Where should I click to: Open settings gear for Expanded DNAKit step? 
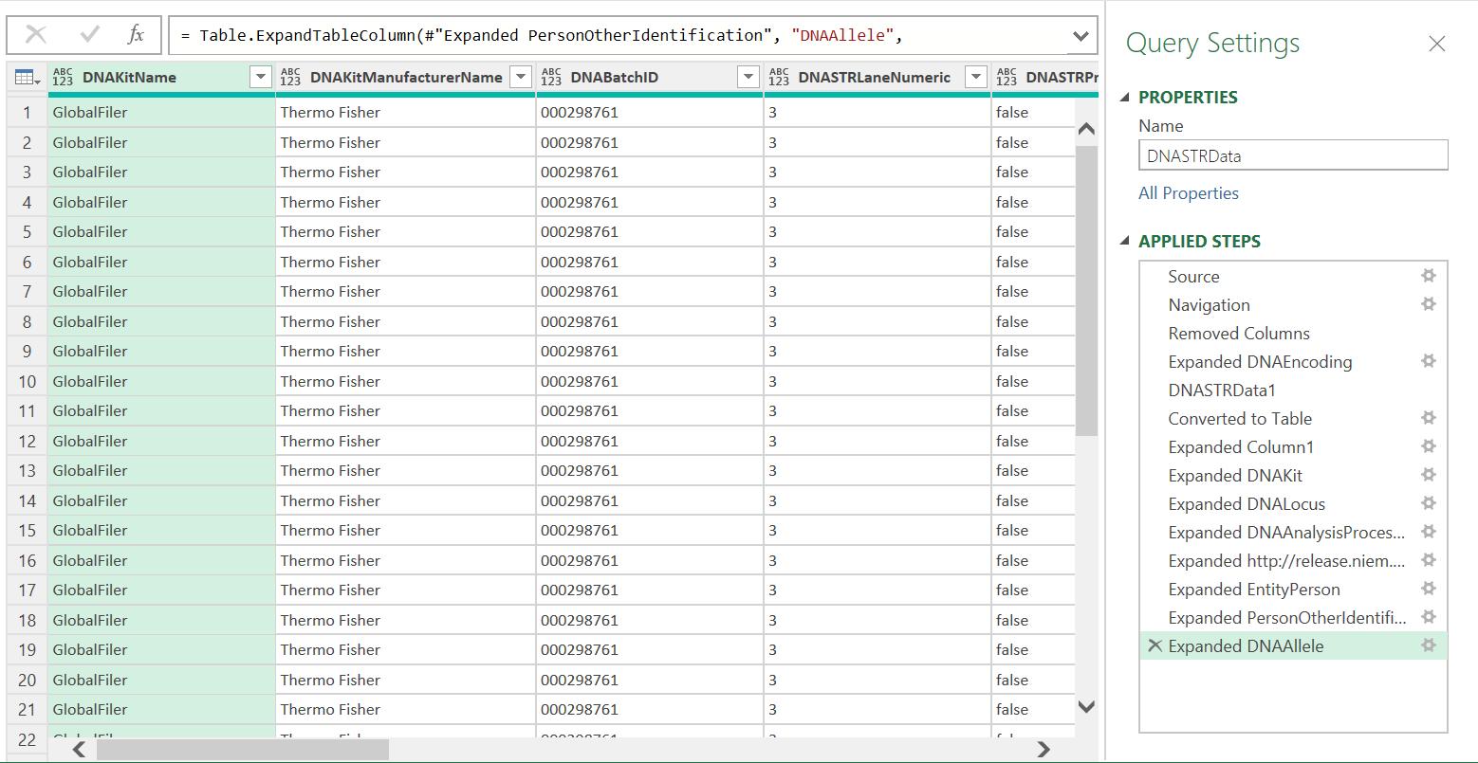tap(1428, 475)
